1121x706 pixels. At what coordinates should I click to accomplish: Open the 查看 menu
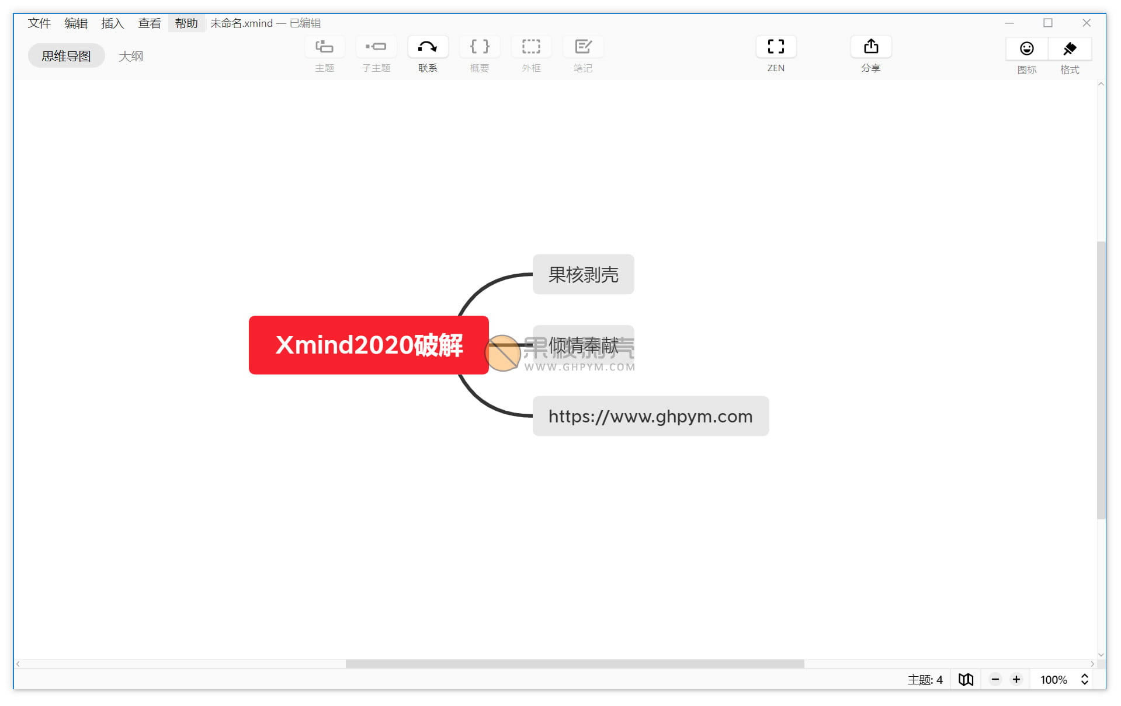(150, 23)
